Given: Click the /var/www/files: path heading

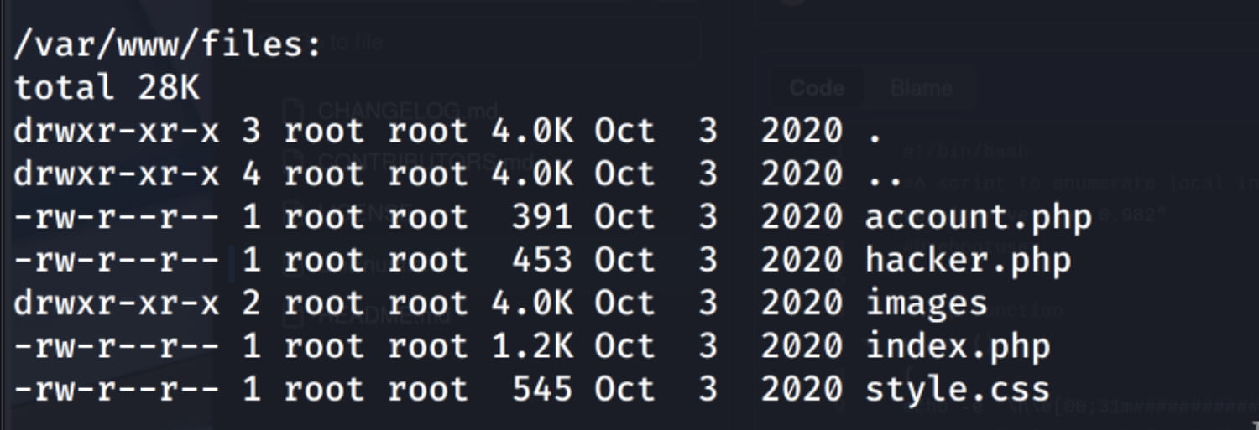Looking at the screenshot, I should click(x=168, y=44).
